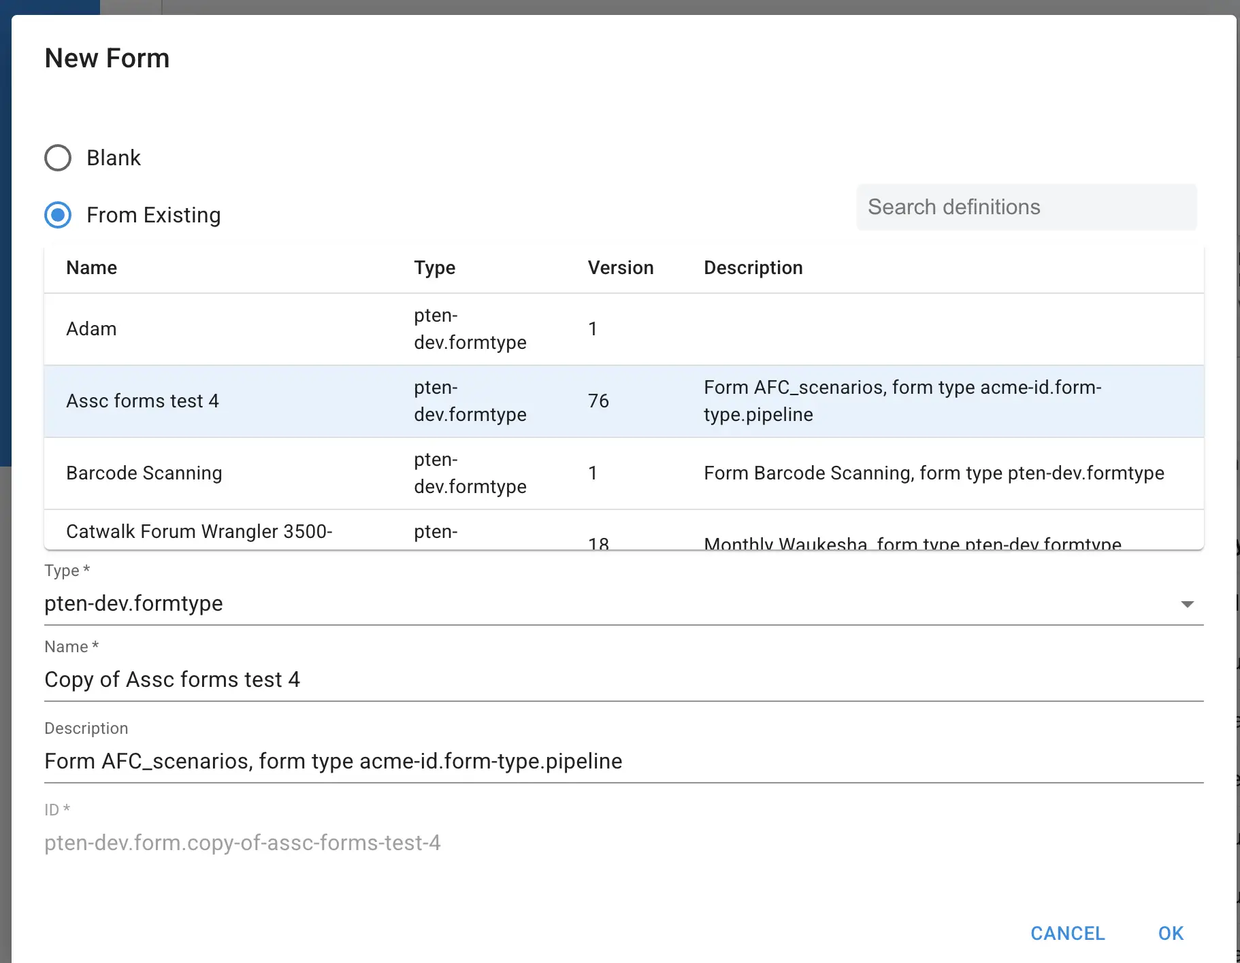Edit the Description input field
Screen dimensions: 1240x963
[333, 761]
